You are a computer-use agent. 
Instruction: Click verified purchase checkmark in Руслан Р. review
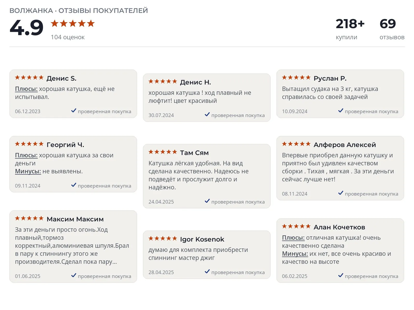click(341, 111)
